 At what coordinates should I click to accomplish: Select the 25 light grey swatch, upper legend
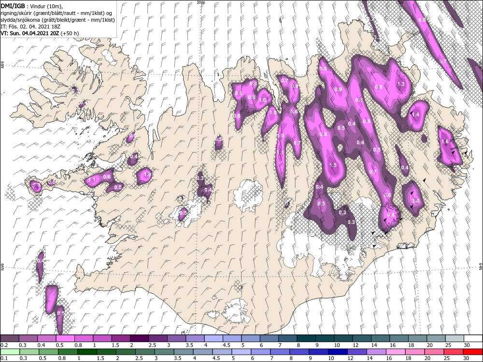click(x=455, y=339)
